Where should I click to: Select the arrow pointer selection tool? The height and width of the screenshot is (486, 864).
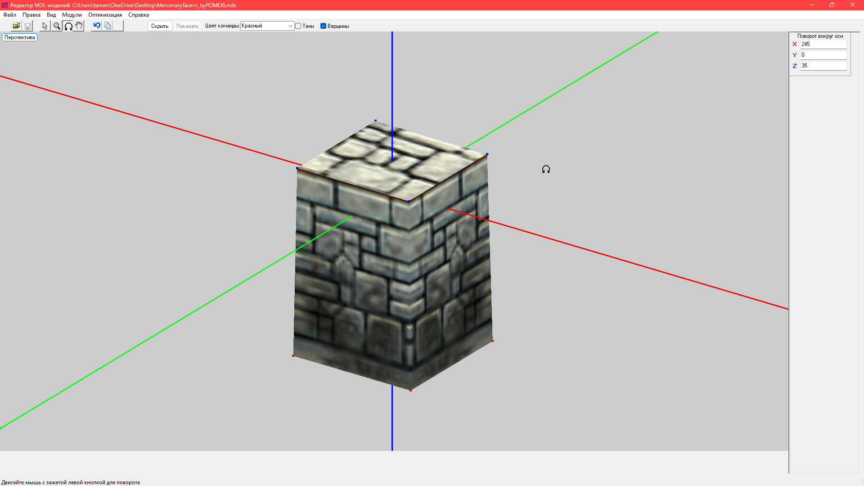(x=45, y=26)
